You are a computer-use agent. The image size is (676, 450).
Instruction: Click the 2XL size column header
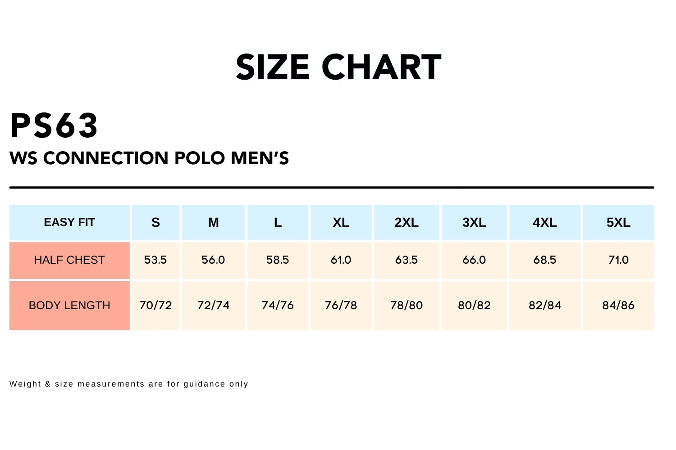tap(407, 222)
